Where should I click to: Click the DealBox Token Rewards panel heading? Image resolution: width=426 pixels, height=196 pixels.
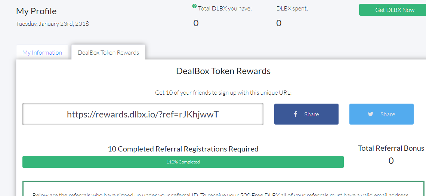(x=223, y=71)
